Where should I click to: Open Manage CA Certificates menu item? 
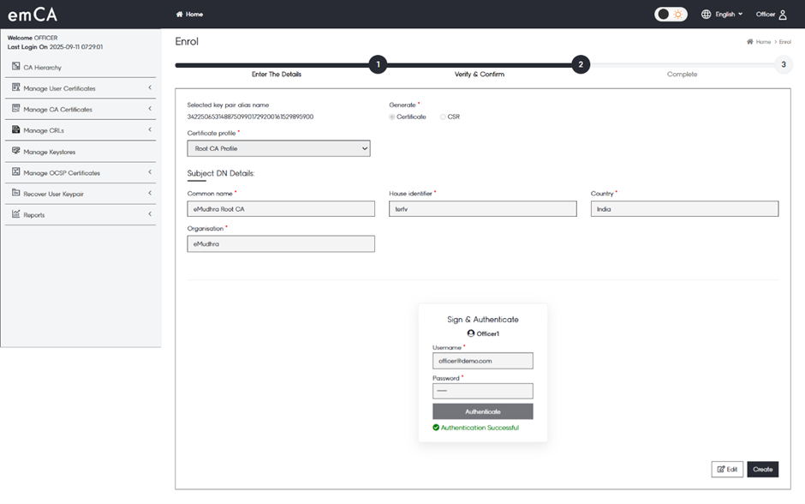(x=57, y=110)
